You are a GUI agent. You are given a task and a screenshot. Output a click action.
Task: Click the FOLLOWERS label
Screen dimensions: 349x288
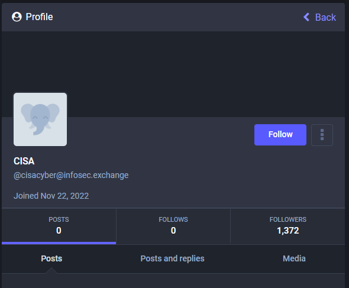[288, 219]
